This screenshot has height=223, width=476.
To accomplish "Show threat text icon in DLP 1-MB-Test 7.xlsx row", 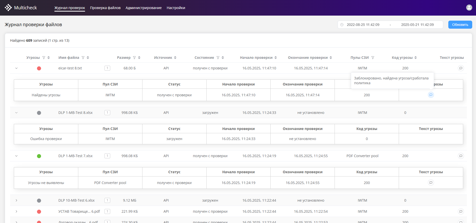I will point(461,156).
